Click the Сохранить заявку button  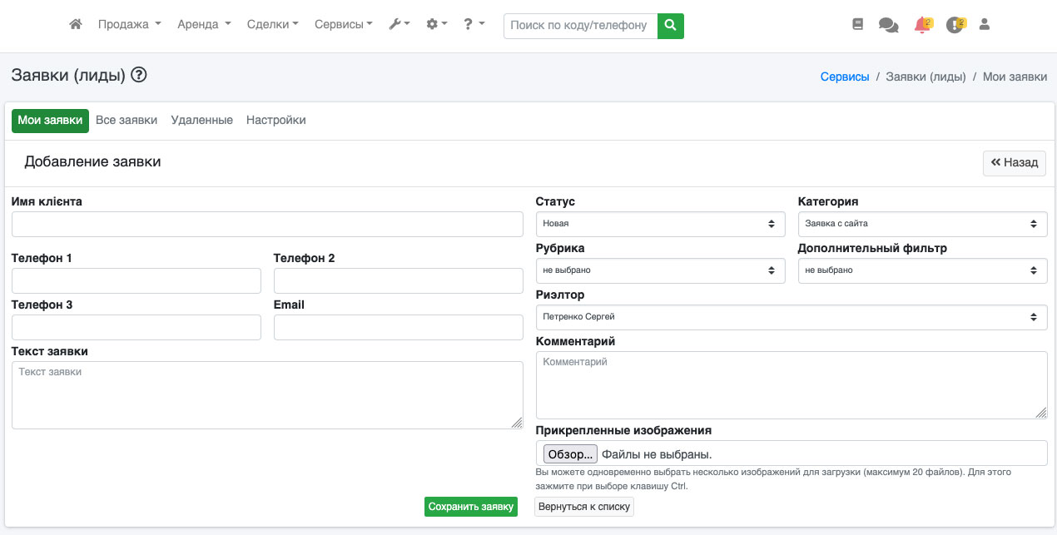[470, 507]
